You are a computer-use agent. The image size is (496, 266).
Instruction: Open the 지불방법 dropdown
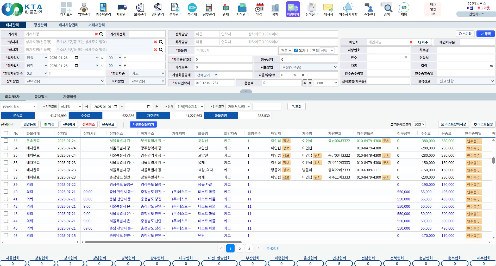click(x=309, y=67)
